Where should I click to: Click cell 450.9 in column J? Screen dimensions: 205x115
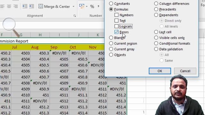[x=78, y=83]
